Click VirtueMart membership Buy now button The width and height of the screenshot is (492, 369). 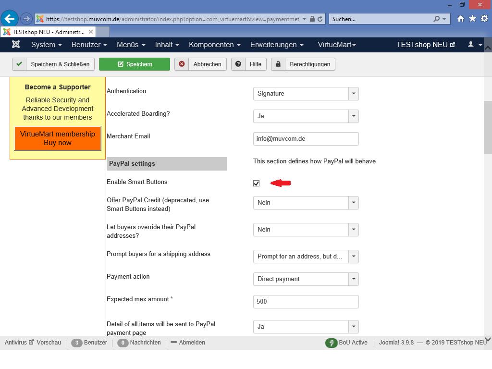pyautogui.click(x=58, y=138)
